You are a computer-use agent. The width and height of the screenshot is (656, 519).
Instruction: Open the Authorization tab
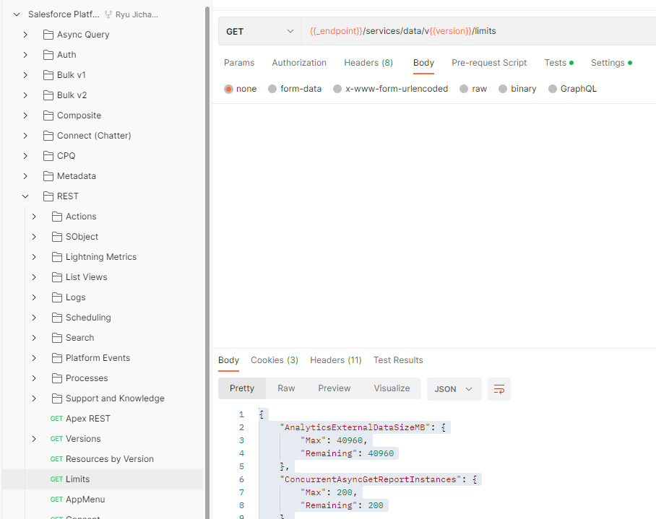(299, 63)
